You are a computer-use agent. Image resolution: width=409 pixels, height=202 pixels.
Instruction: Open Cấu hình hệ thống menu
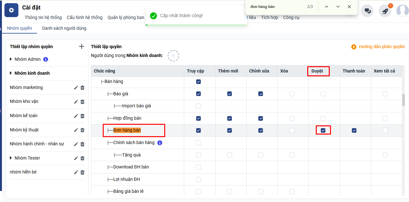pos(85,17)
